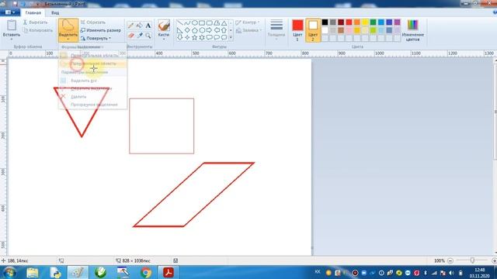
Task: Pick the Triangle shape
Action: click(x=224, y=22)
